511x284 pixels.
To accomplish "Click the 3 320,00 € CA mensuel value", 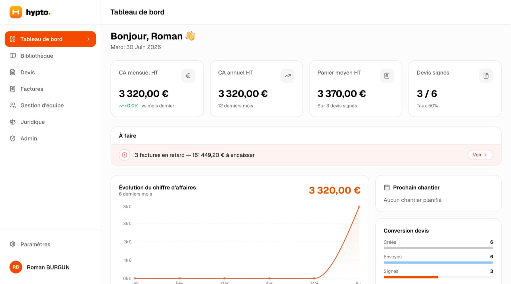I will pyautogui.click(x=144, y=94).
